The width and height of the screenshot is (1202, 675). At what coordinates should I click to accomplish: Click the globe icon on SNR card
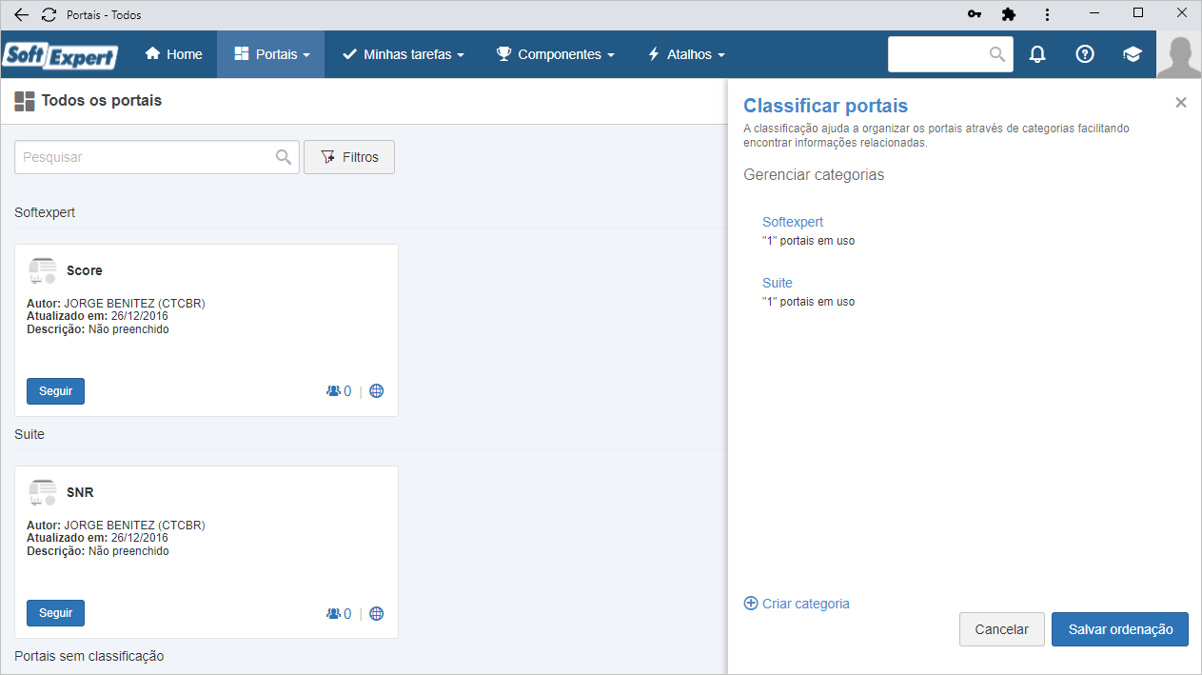pyautogui.click(x=377, y=613)
